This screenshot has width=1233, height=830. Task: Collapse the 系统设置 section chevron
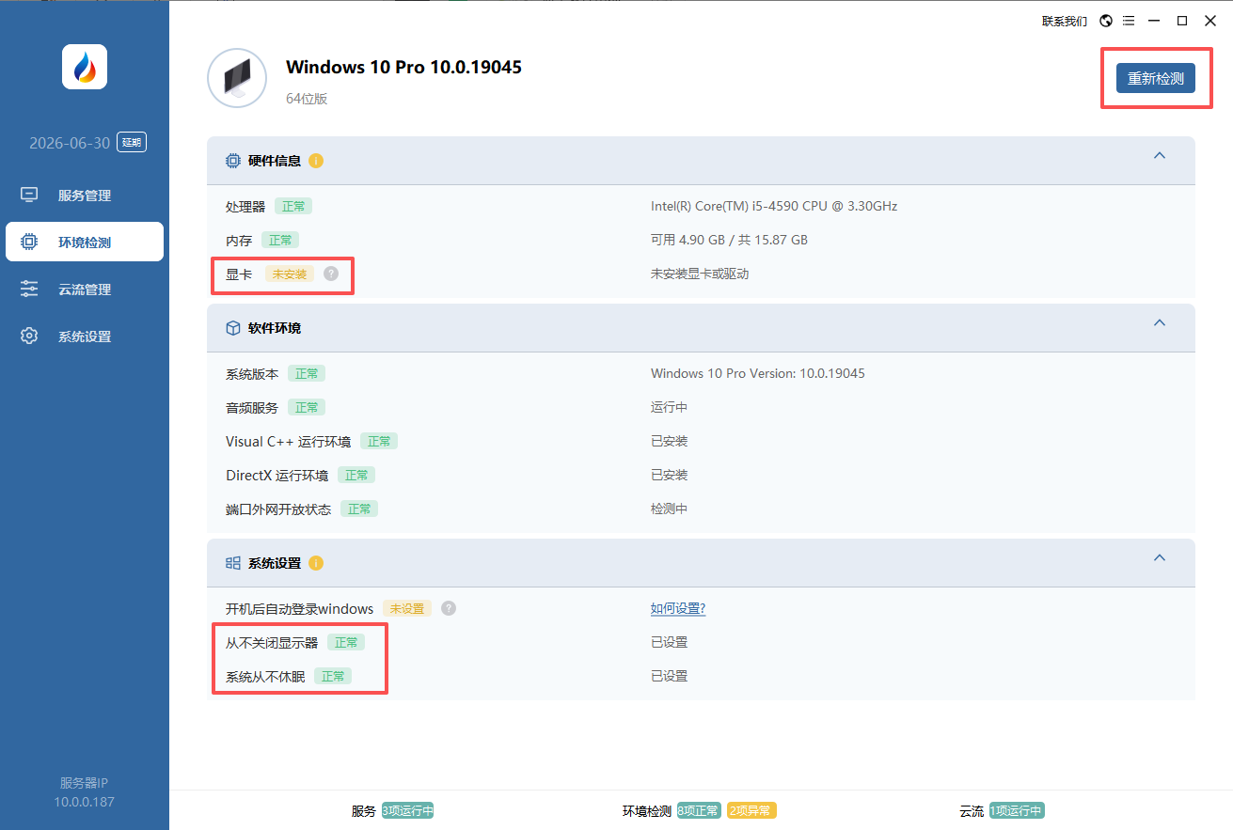coord(1160,558)
